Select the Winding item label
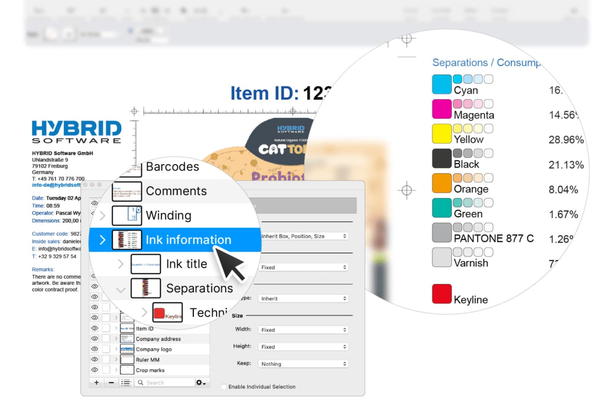This screenshot has width=614, height=410. point(169,216)
